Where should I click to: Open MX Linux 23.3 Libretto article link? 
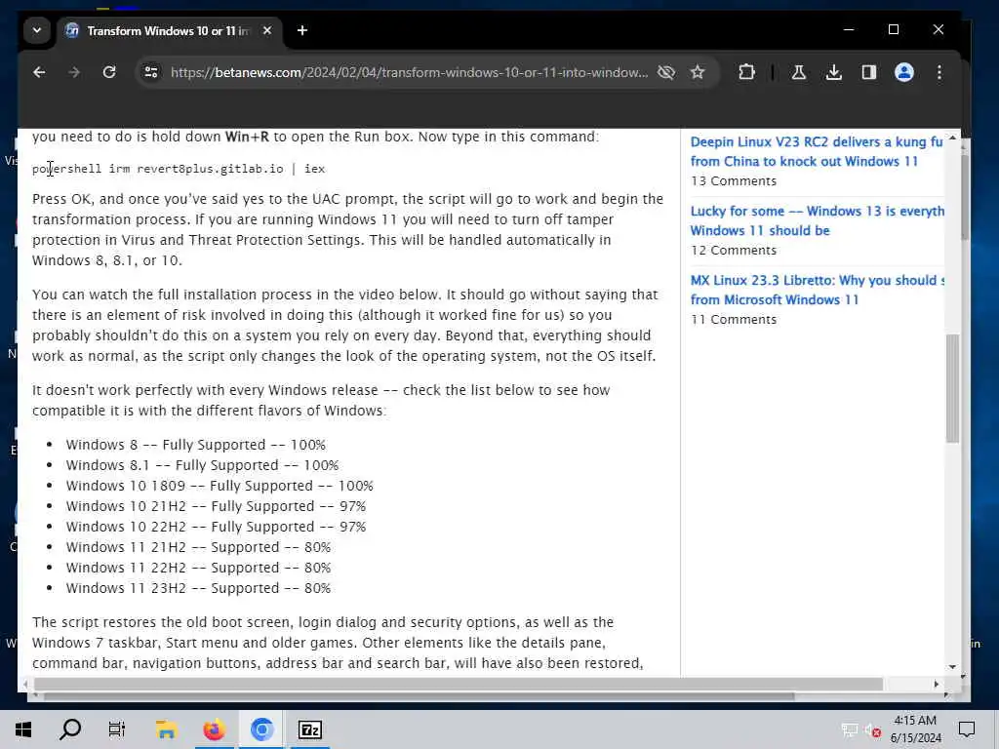[817, 290]
